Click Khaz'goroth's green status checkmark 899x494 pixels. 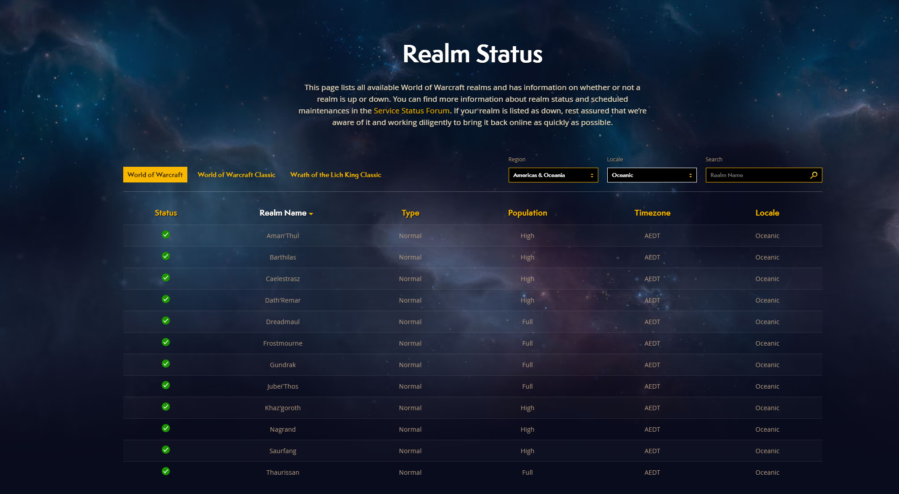(x=166, y=407)
